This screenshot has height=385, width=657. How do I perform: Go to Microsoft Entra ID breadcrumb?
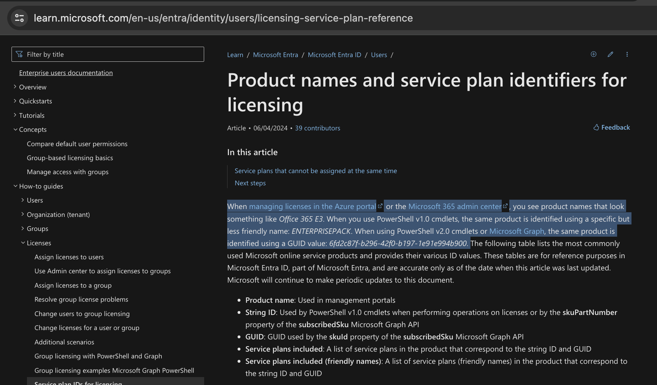[x=334, y=55]
